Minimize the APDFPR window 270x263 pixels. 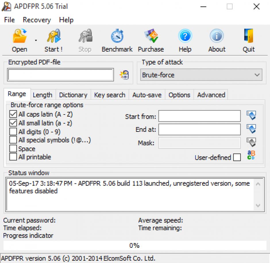203,7
